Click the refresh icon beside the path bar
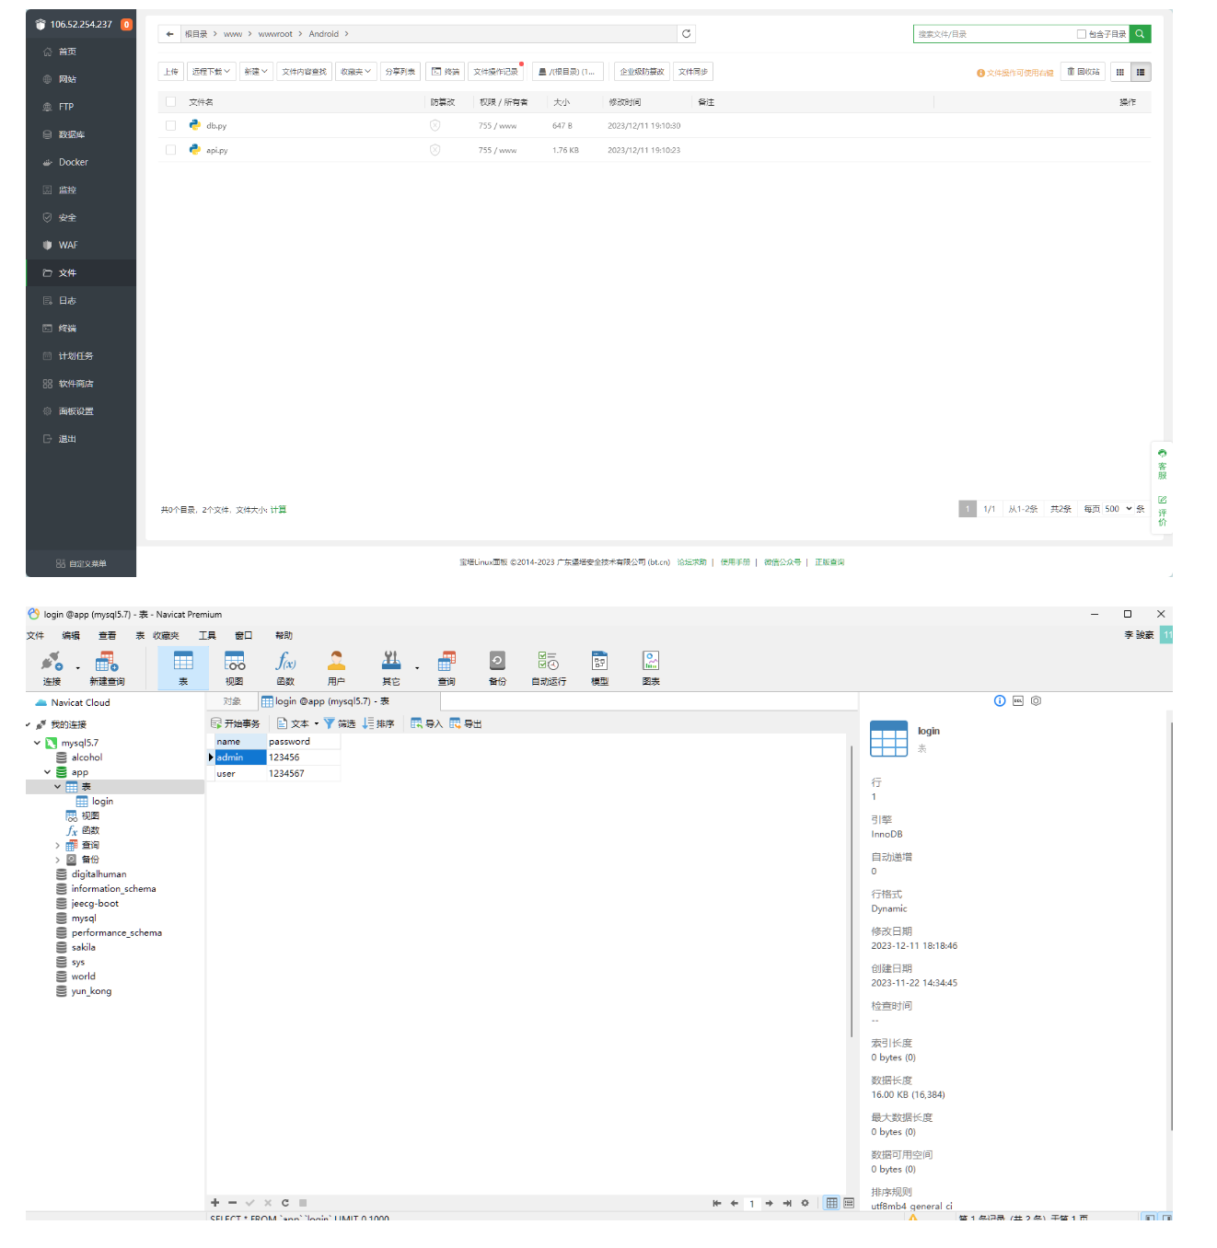Screen dimensions: 1217x1248 (686, 34)
